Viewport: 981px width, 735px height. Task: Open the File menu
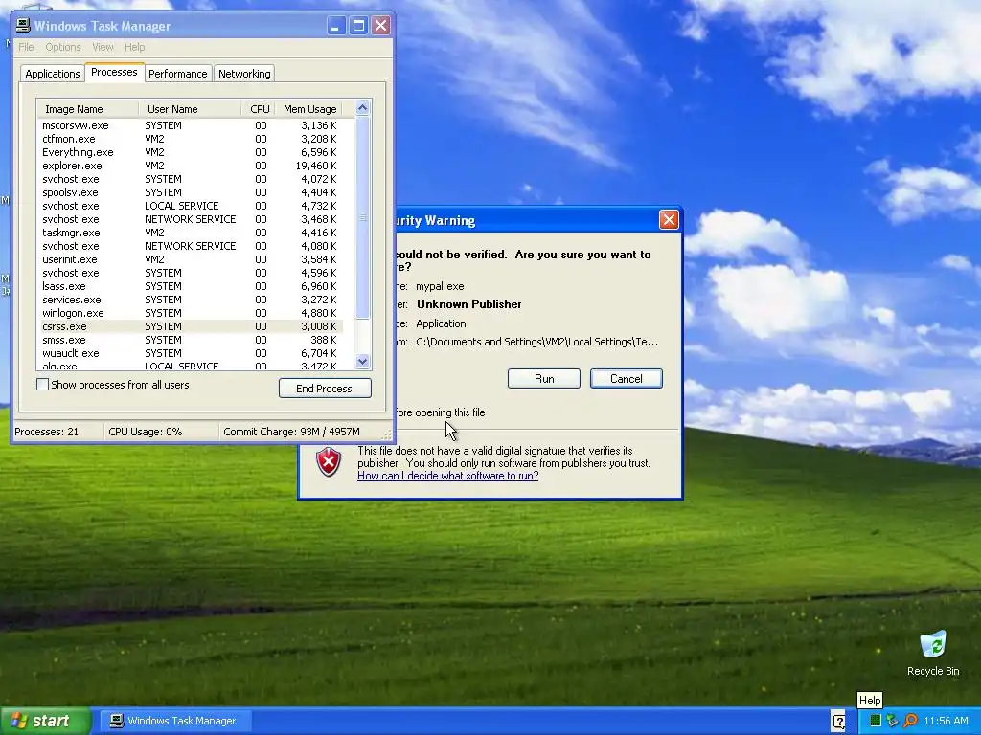click(26, 47)
